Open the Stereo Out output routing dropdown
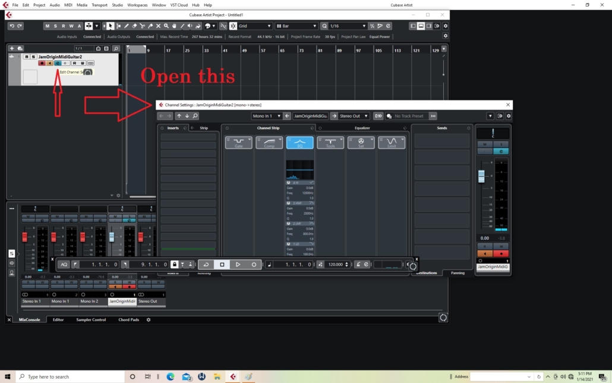The image size is (612, 383). [x=354, y=116]
